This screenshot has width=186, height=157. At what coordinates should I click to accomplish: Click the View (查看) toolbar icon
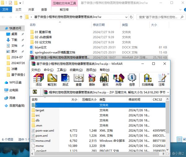78,80
